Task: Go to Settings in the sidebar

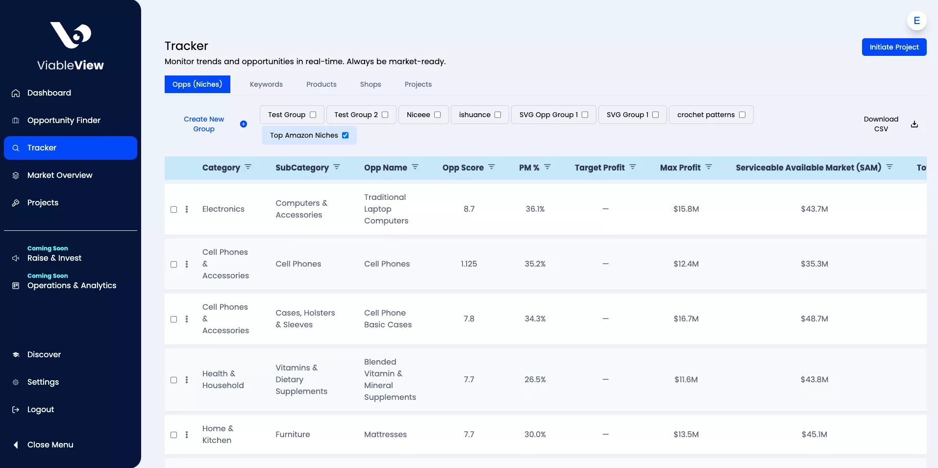Action: [43, 382]
